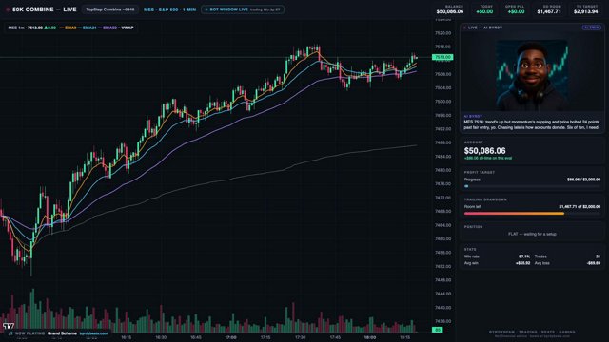Viewport: 609px width, 342px height.
Task: Click the music note Now Playing icon
Action: coord(10,333)
